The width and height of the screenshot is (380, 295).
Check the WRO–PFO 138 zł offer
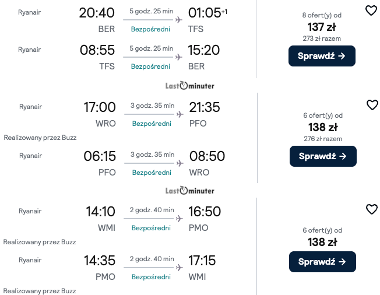click(323, 156)
